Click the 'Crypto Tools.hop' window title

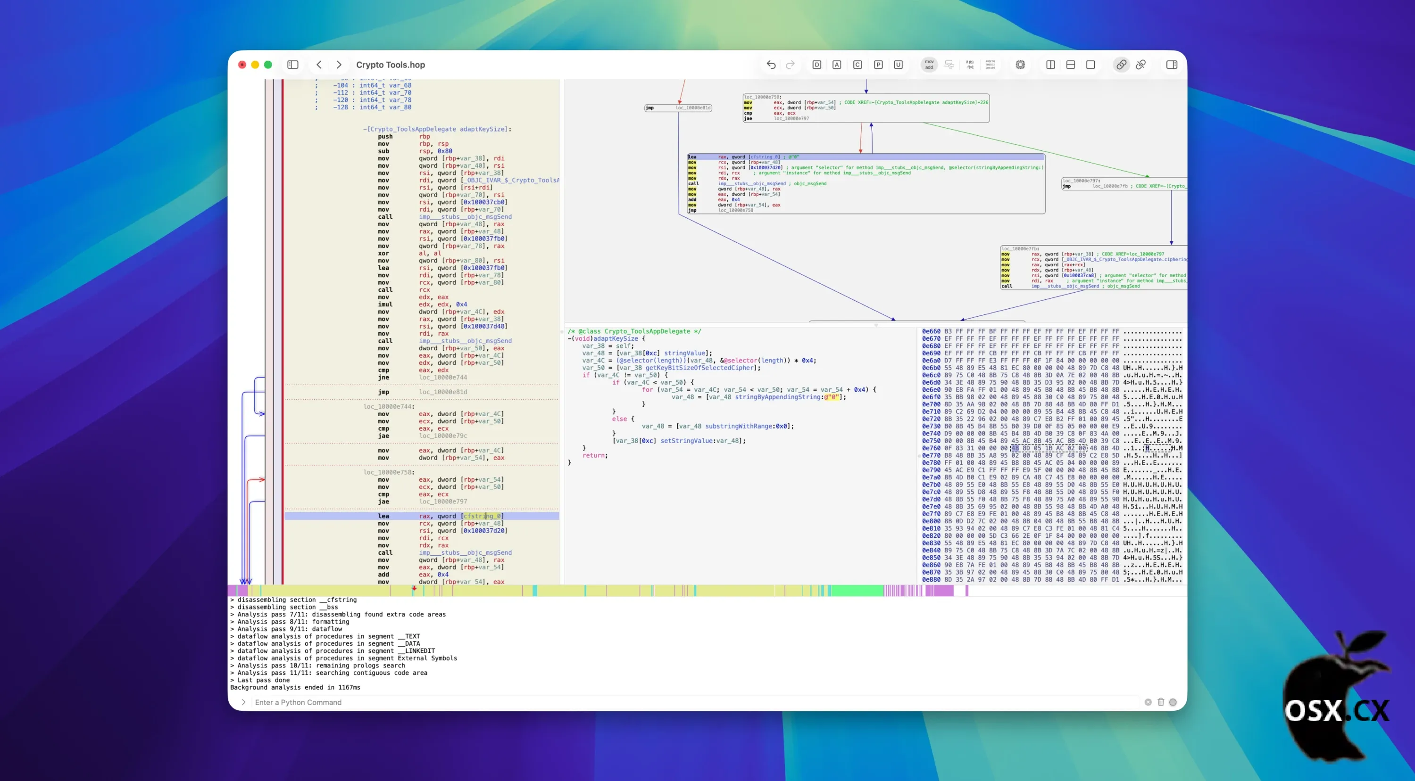(391, 65)
